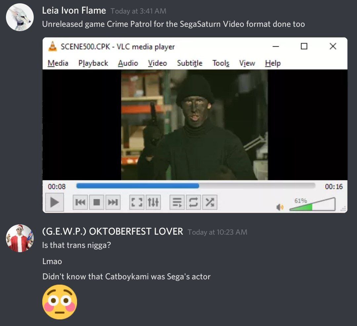The width and height of the screenshot is (357, 326).
Task: Open Leia Ivon Flame's avatar
Action: tap(20, 17)
